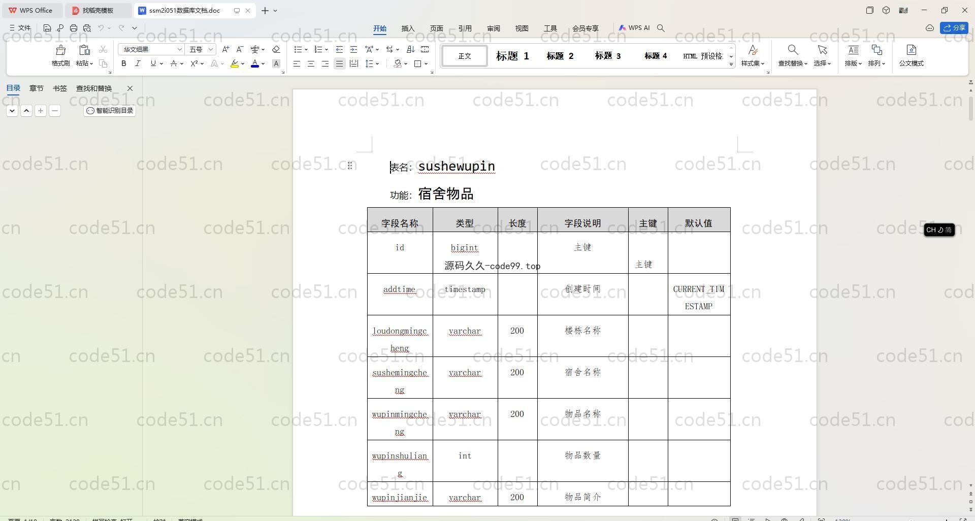Click the distributed alignment icon

[353, 63]
